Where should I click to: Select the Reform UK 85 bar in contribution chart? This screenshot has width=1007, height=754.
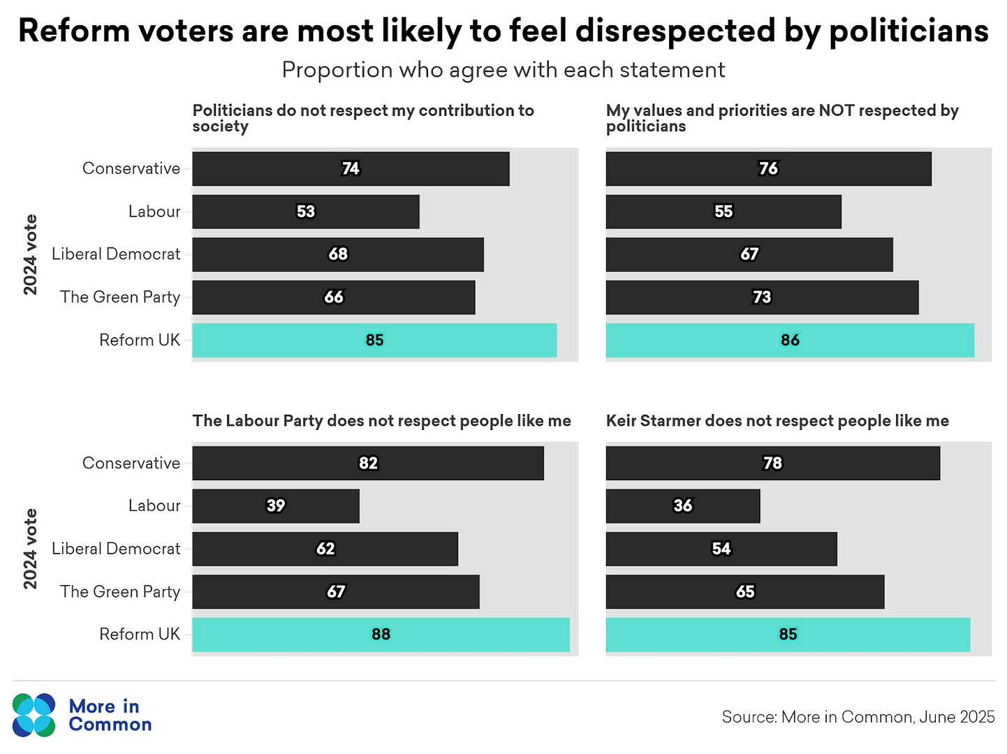[x=374, y=340]
